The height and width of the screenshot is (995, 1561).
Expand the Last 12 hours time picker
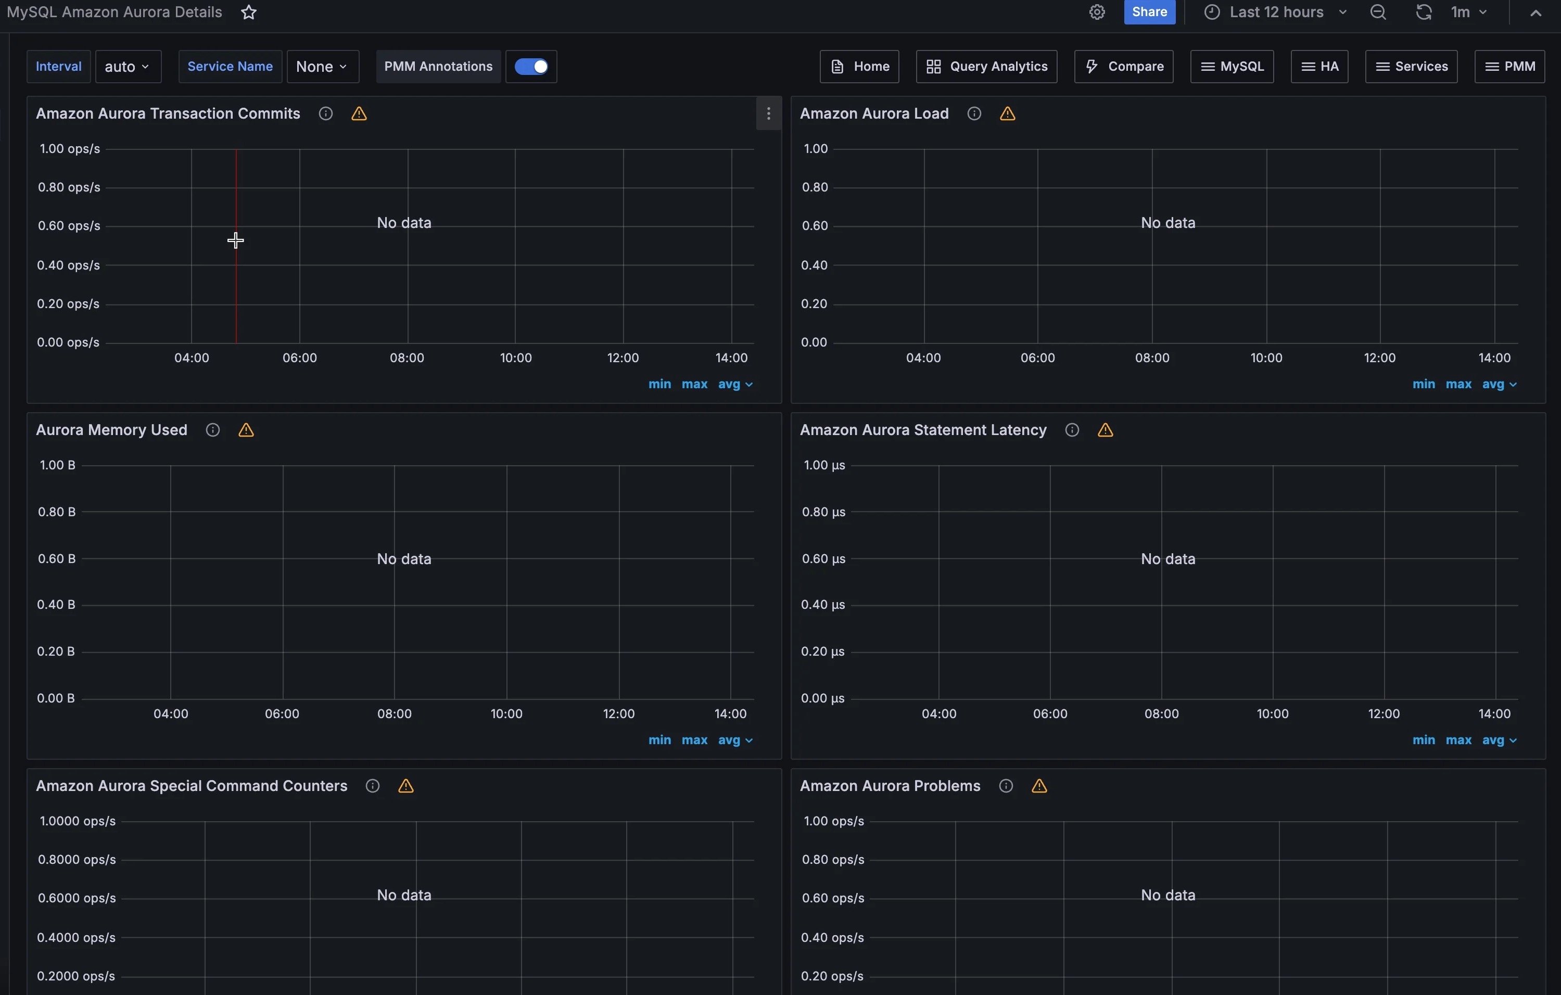click(x=1276, y=12)
